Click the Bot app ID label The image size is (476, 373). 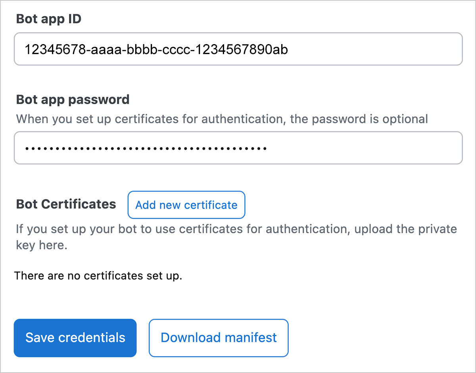coord(48,19)
